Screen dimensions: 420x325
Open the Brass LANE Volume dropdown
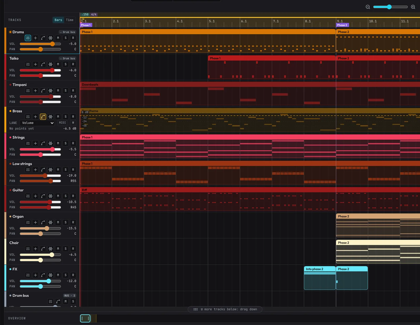[x=37, y=123]
